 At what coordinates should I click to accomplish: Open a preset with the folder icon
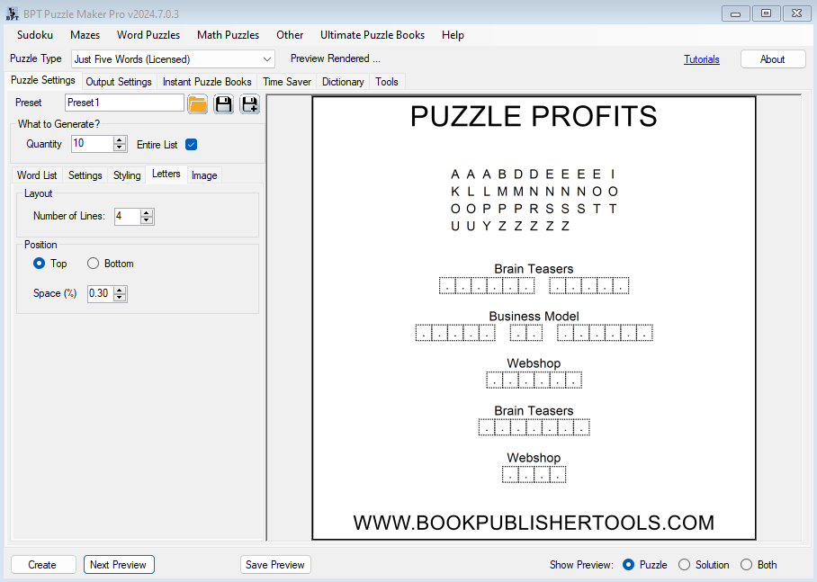tap(198, 103)
